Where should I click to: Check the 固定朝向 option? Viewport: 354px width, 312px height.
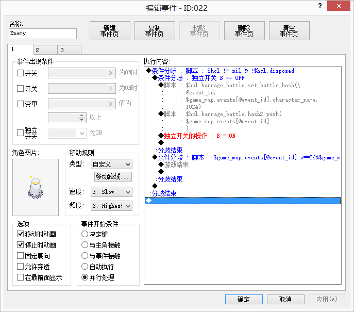[20, 255]
